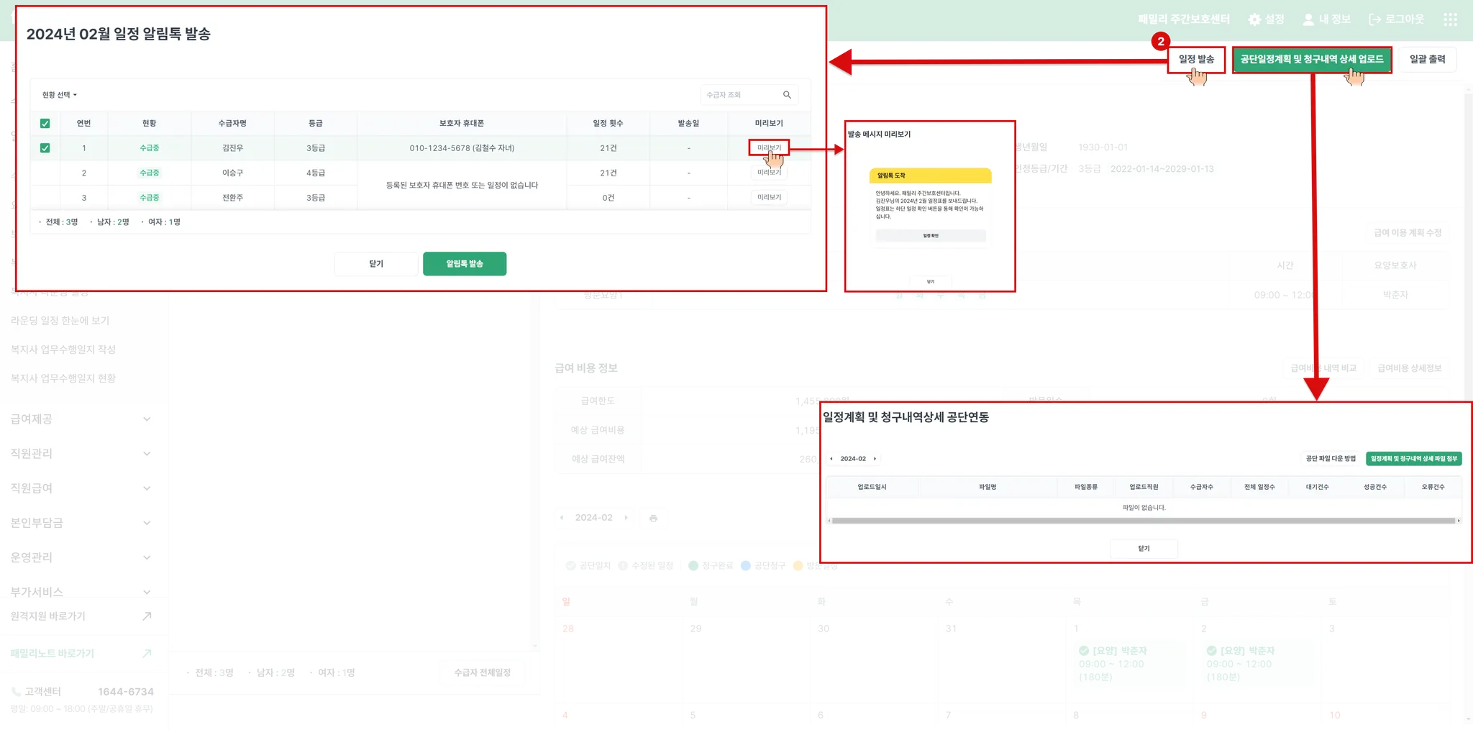Previous month arrow in 공단연동 dialog
Image resolution: width=1473 pixels, height=730 pixels.
click(x=831, y=459)
